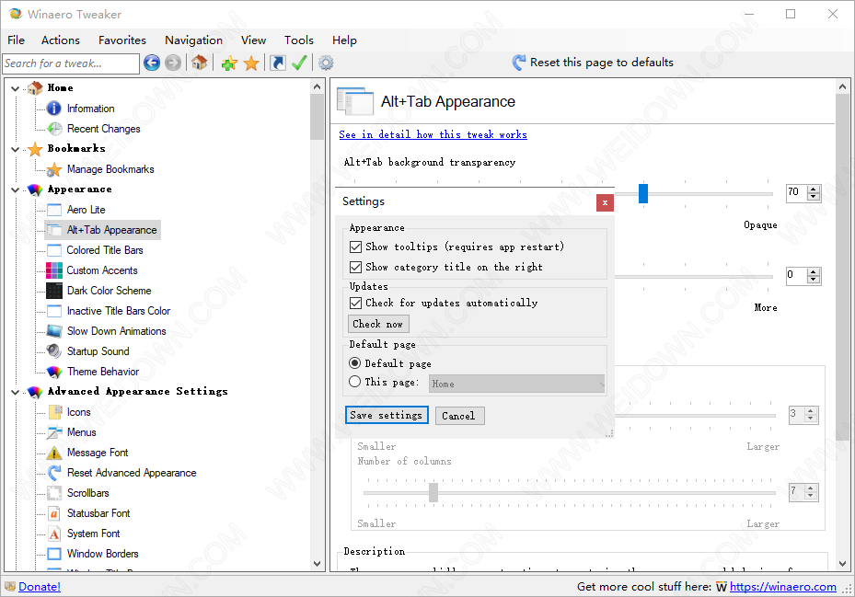Click the Donate! link

(40, 587)
